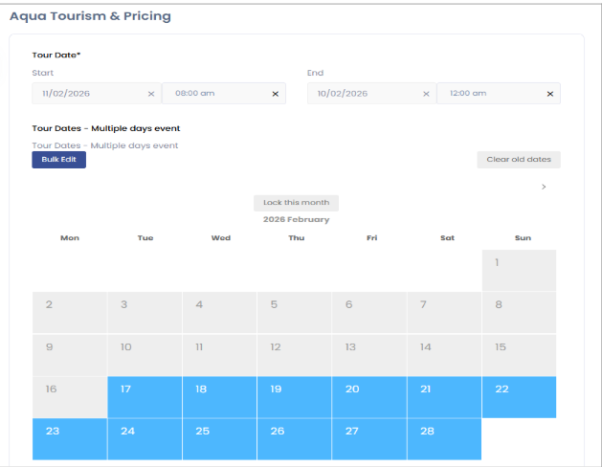Viewport: 602px width, 467px height.
Task: Open the end time field 12:00 am
Action: [x=488, y=94]
